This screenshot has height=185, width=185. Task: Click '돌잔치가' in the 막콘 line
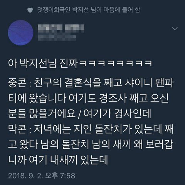click(113, 129)
